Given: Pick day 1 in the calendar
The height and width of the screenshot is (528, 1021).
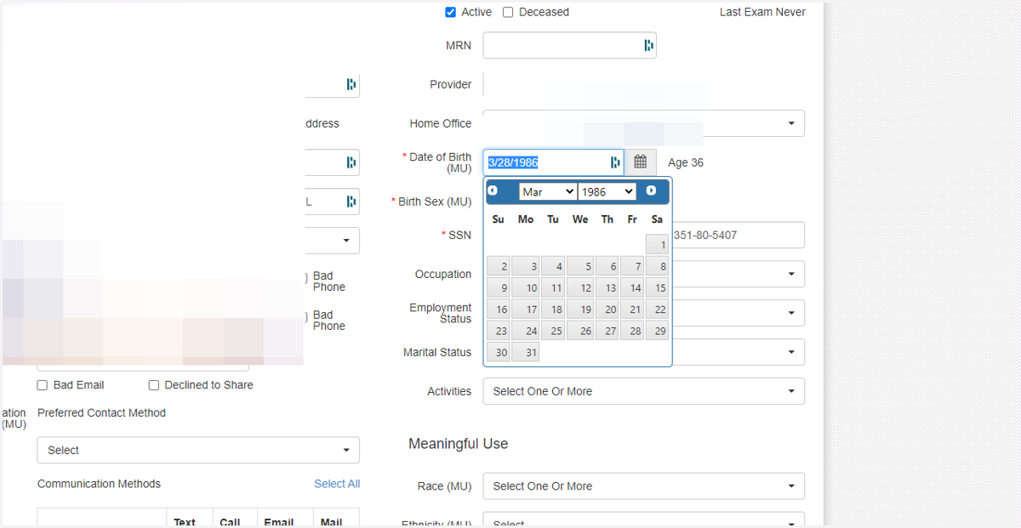Looking at the screenshot, I should coord(657,245).
